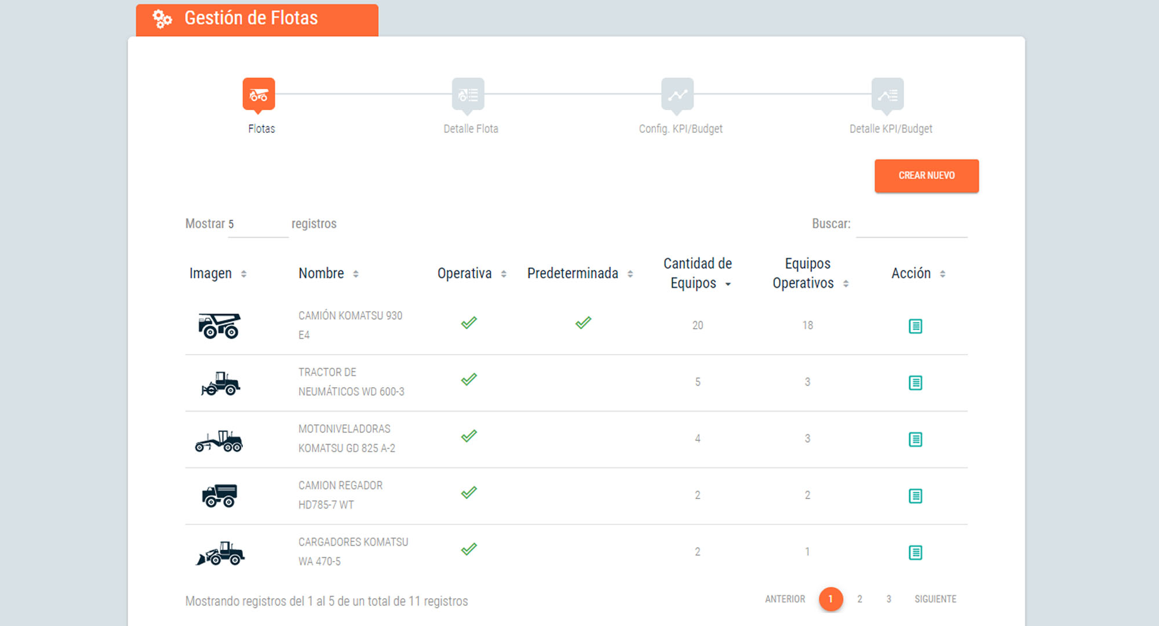Select the Detalle Flota step label
Image resolution: width=1159 pixels, height=626 pixels.
pyautogui.click(x=471, y=129)
